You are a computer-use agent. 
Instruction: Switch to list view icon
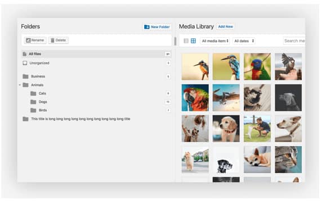pos(186,41)
